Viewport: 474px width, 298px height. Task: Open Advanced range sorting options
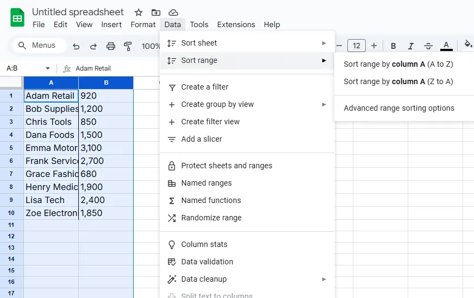pyautogui.click(x=399, y=108)
